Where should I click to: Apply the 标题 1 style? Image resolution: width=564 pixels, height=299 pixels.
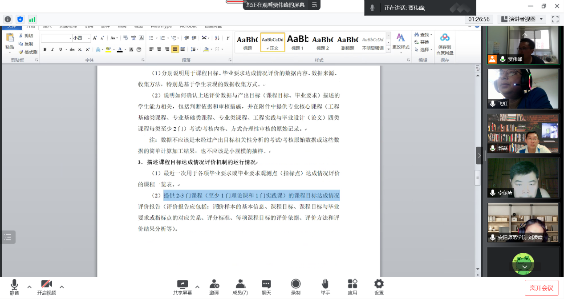(297, 42)
